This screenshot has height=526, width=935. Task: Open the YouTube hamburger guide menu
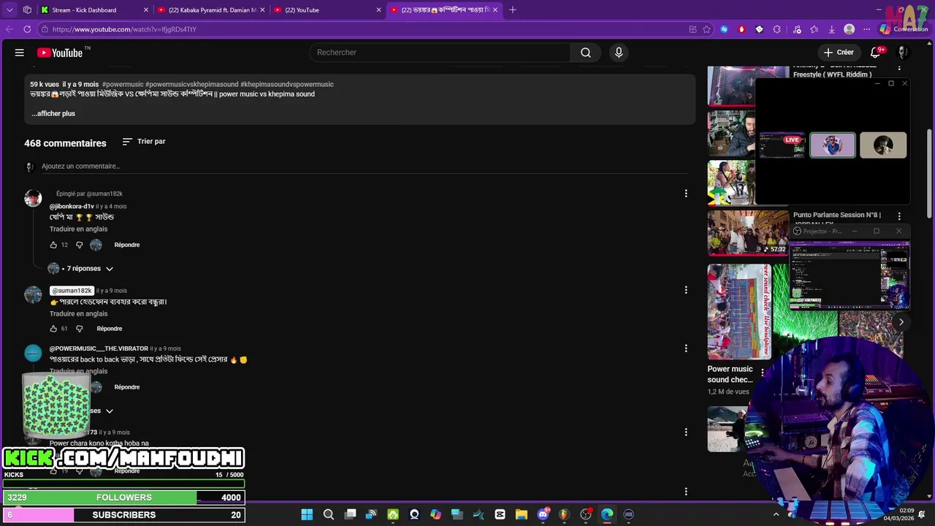click(x=20, y=53)
